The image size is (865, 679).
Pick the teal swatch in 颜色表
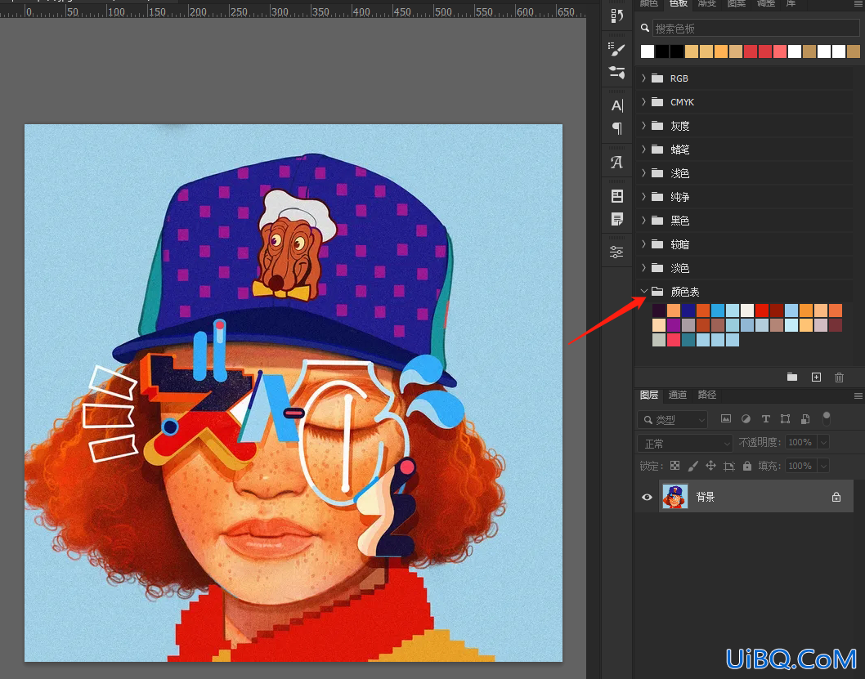(x=688, y=340)
